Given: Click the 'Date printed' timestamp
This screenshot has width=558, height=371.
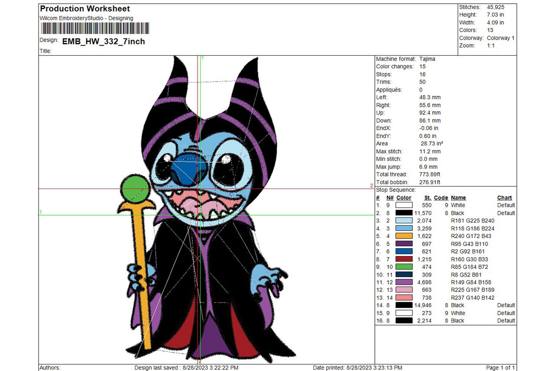Looking at the screenshot, I should point(357,368).
